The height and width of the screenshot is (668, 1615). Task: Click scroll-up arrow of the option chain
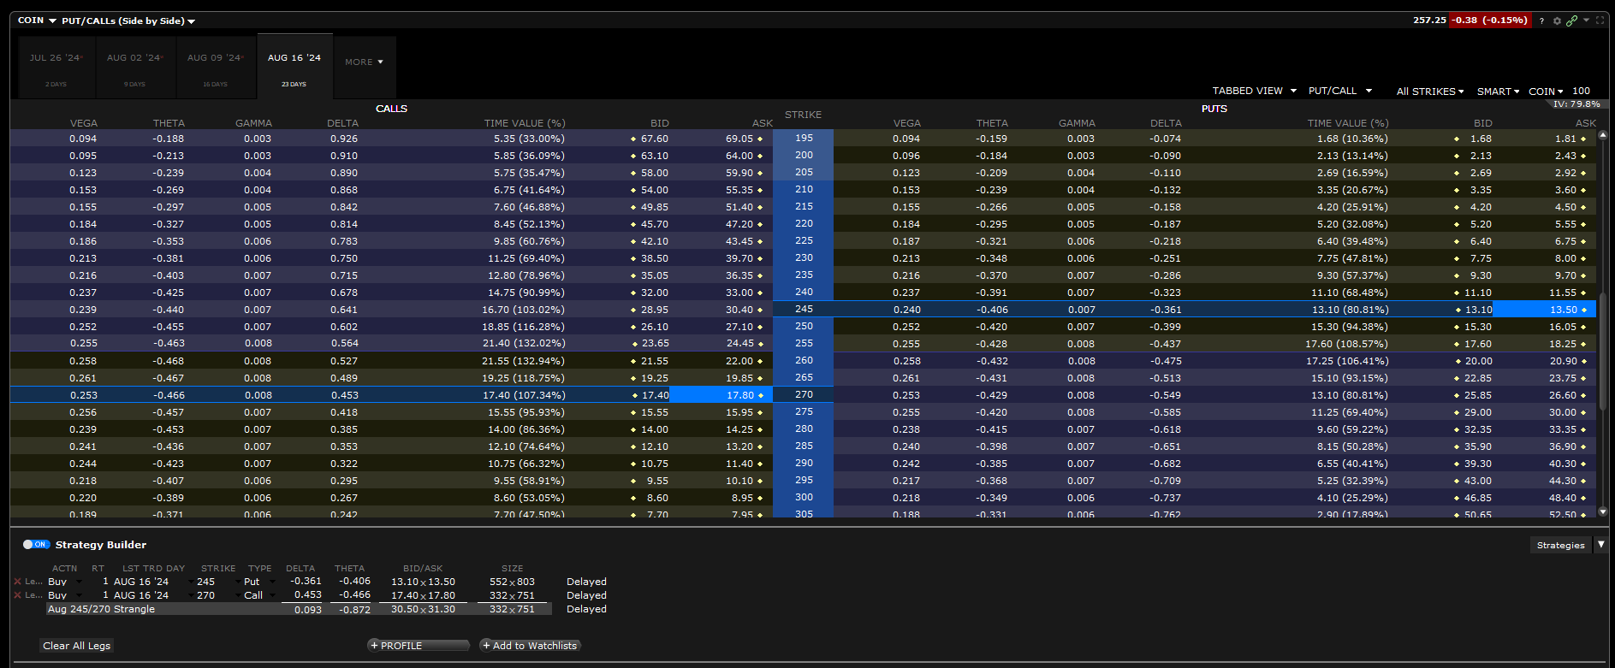pos(1603,135)
